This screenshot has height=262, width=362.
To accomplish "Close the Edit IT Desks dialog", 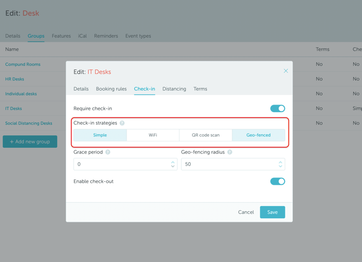I will 286,71.
